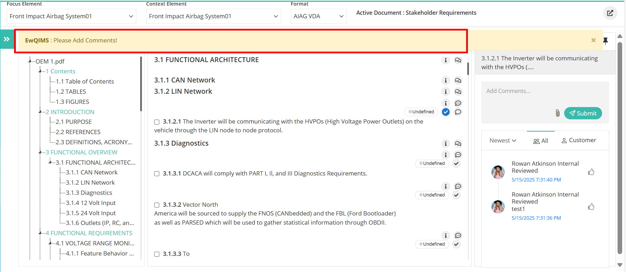Open document in external window icon

(610, 13)
